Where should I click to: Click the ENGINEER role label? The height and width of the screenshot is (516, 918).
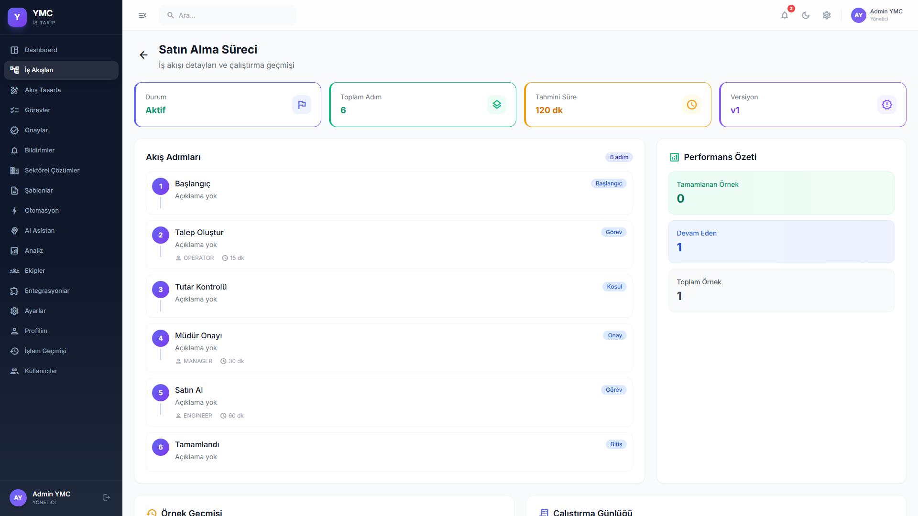pyautogui.click(x=198, y=416)
